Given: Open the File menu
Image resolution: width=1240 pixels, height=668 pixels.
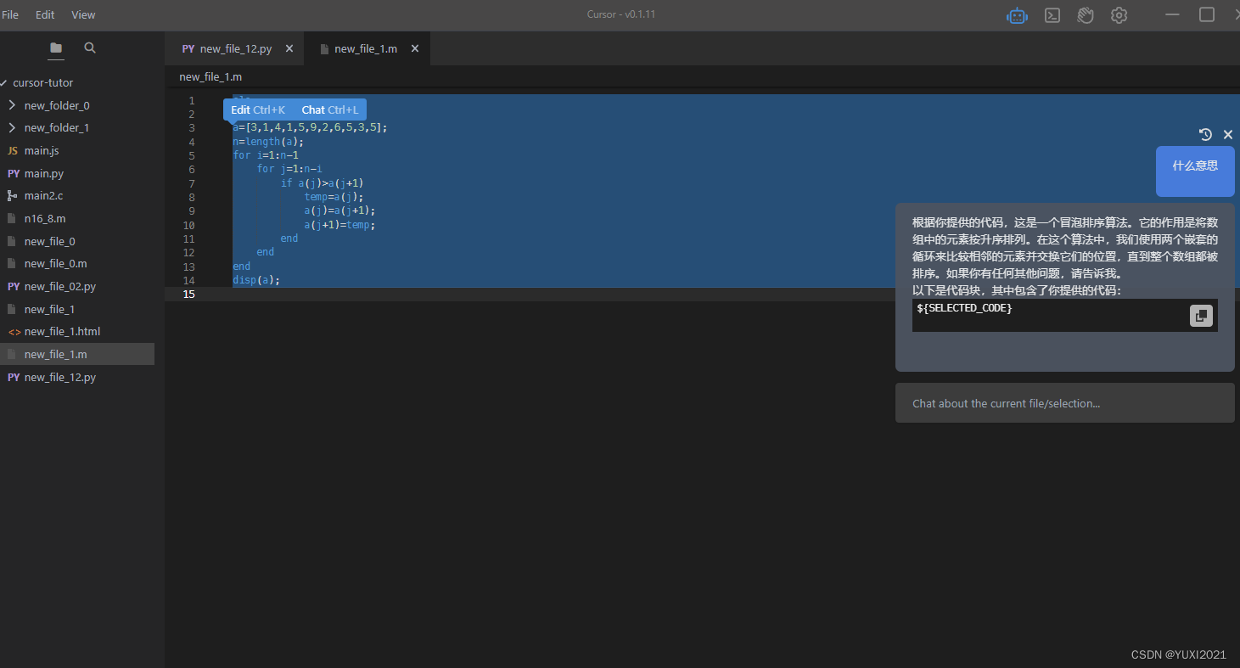Looking at the screenshot, I should (10, 14).
